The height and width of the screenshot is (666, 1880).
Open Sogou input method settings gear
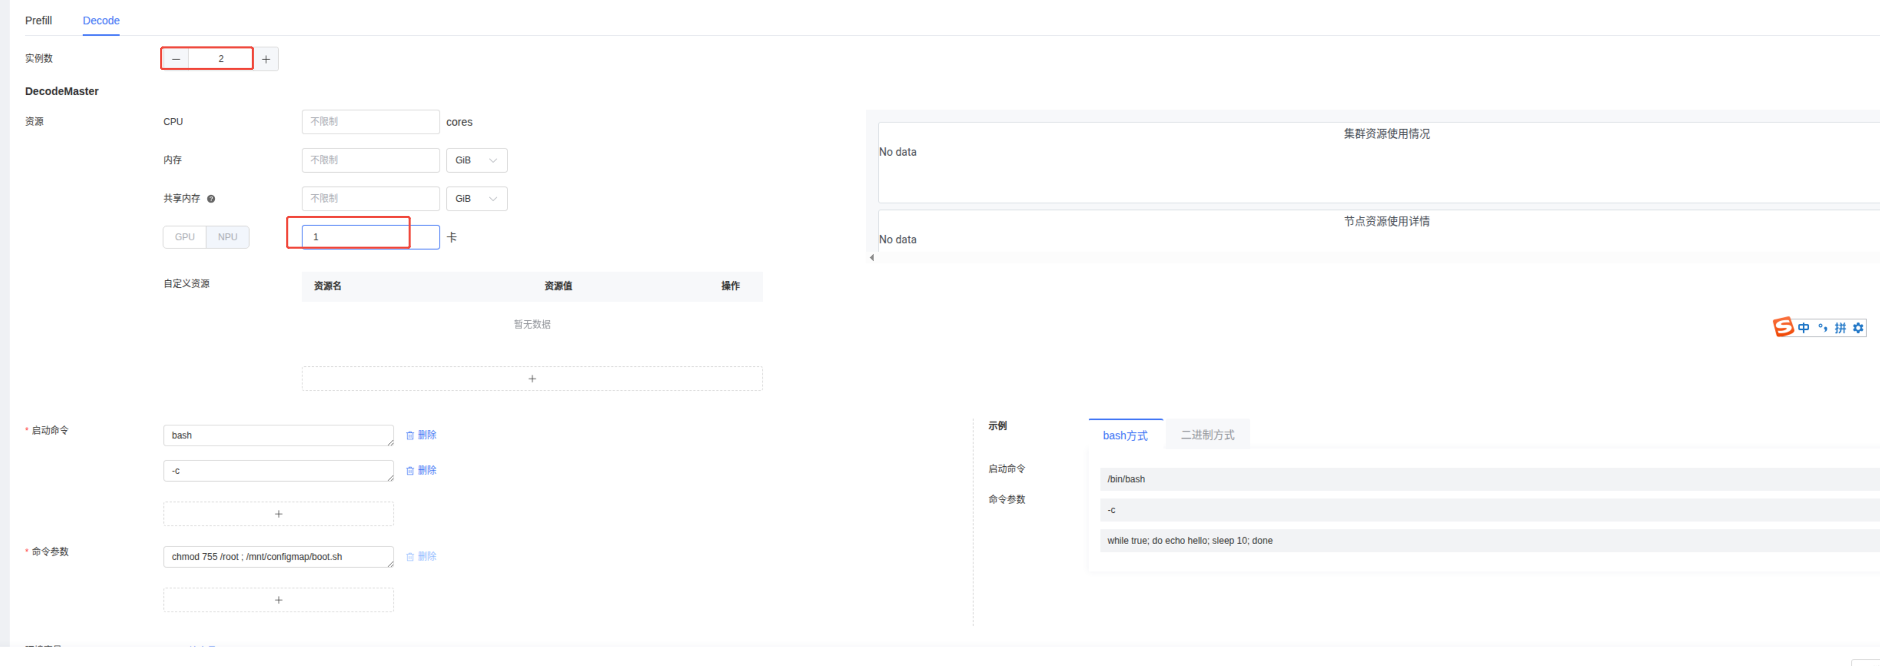point(1857,328)
